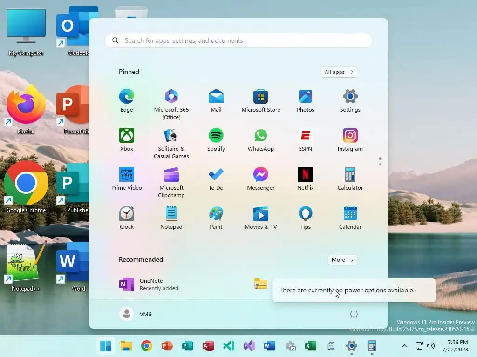477x357 pixels.
Task: Open the Edge browser from pinned apps
Action: (127, 101)
